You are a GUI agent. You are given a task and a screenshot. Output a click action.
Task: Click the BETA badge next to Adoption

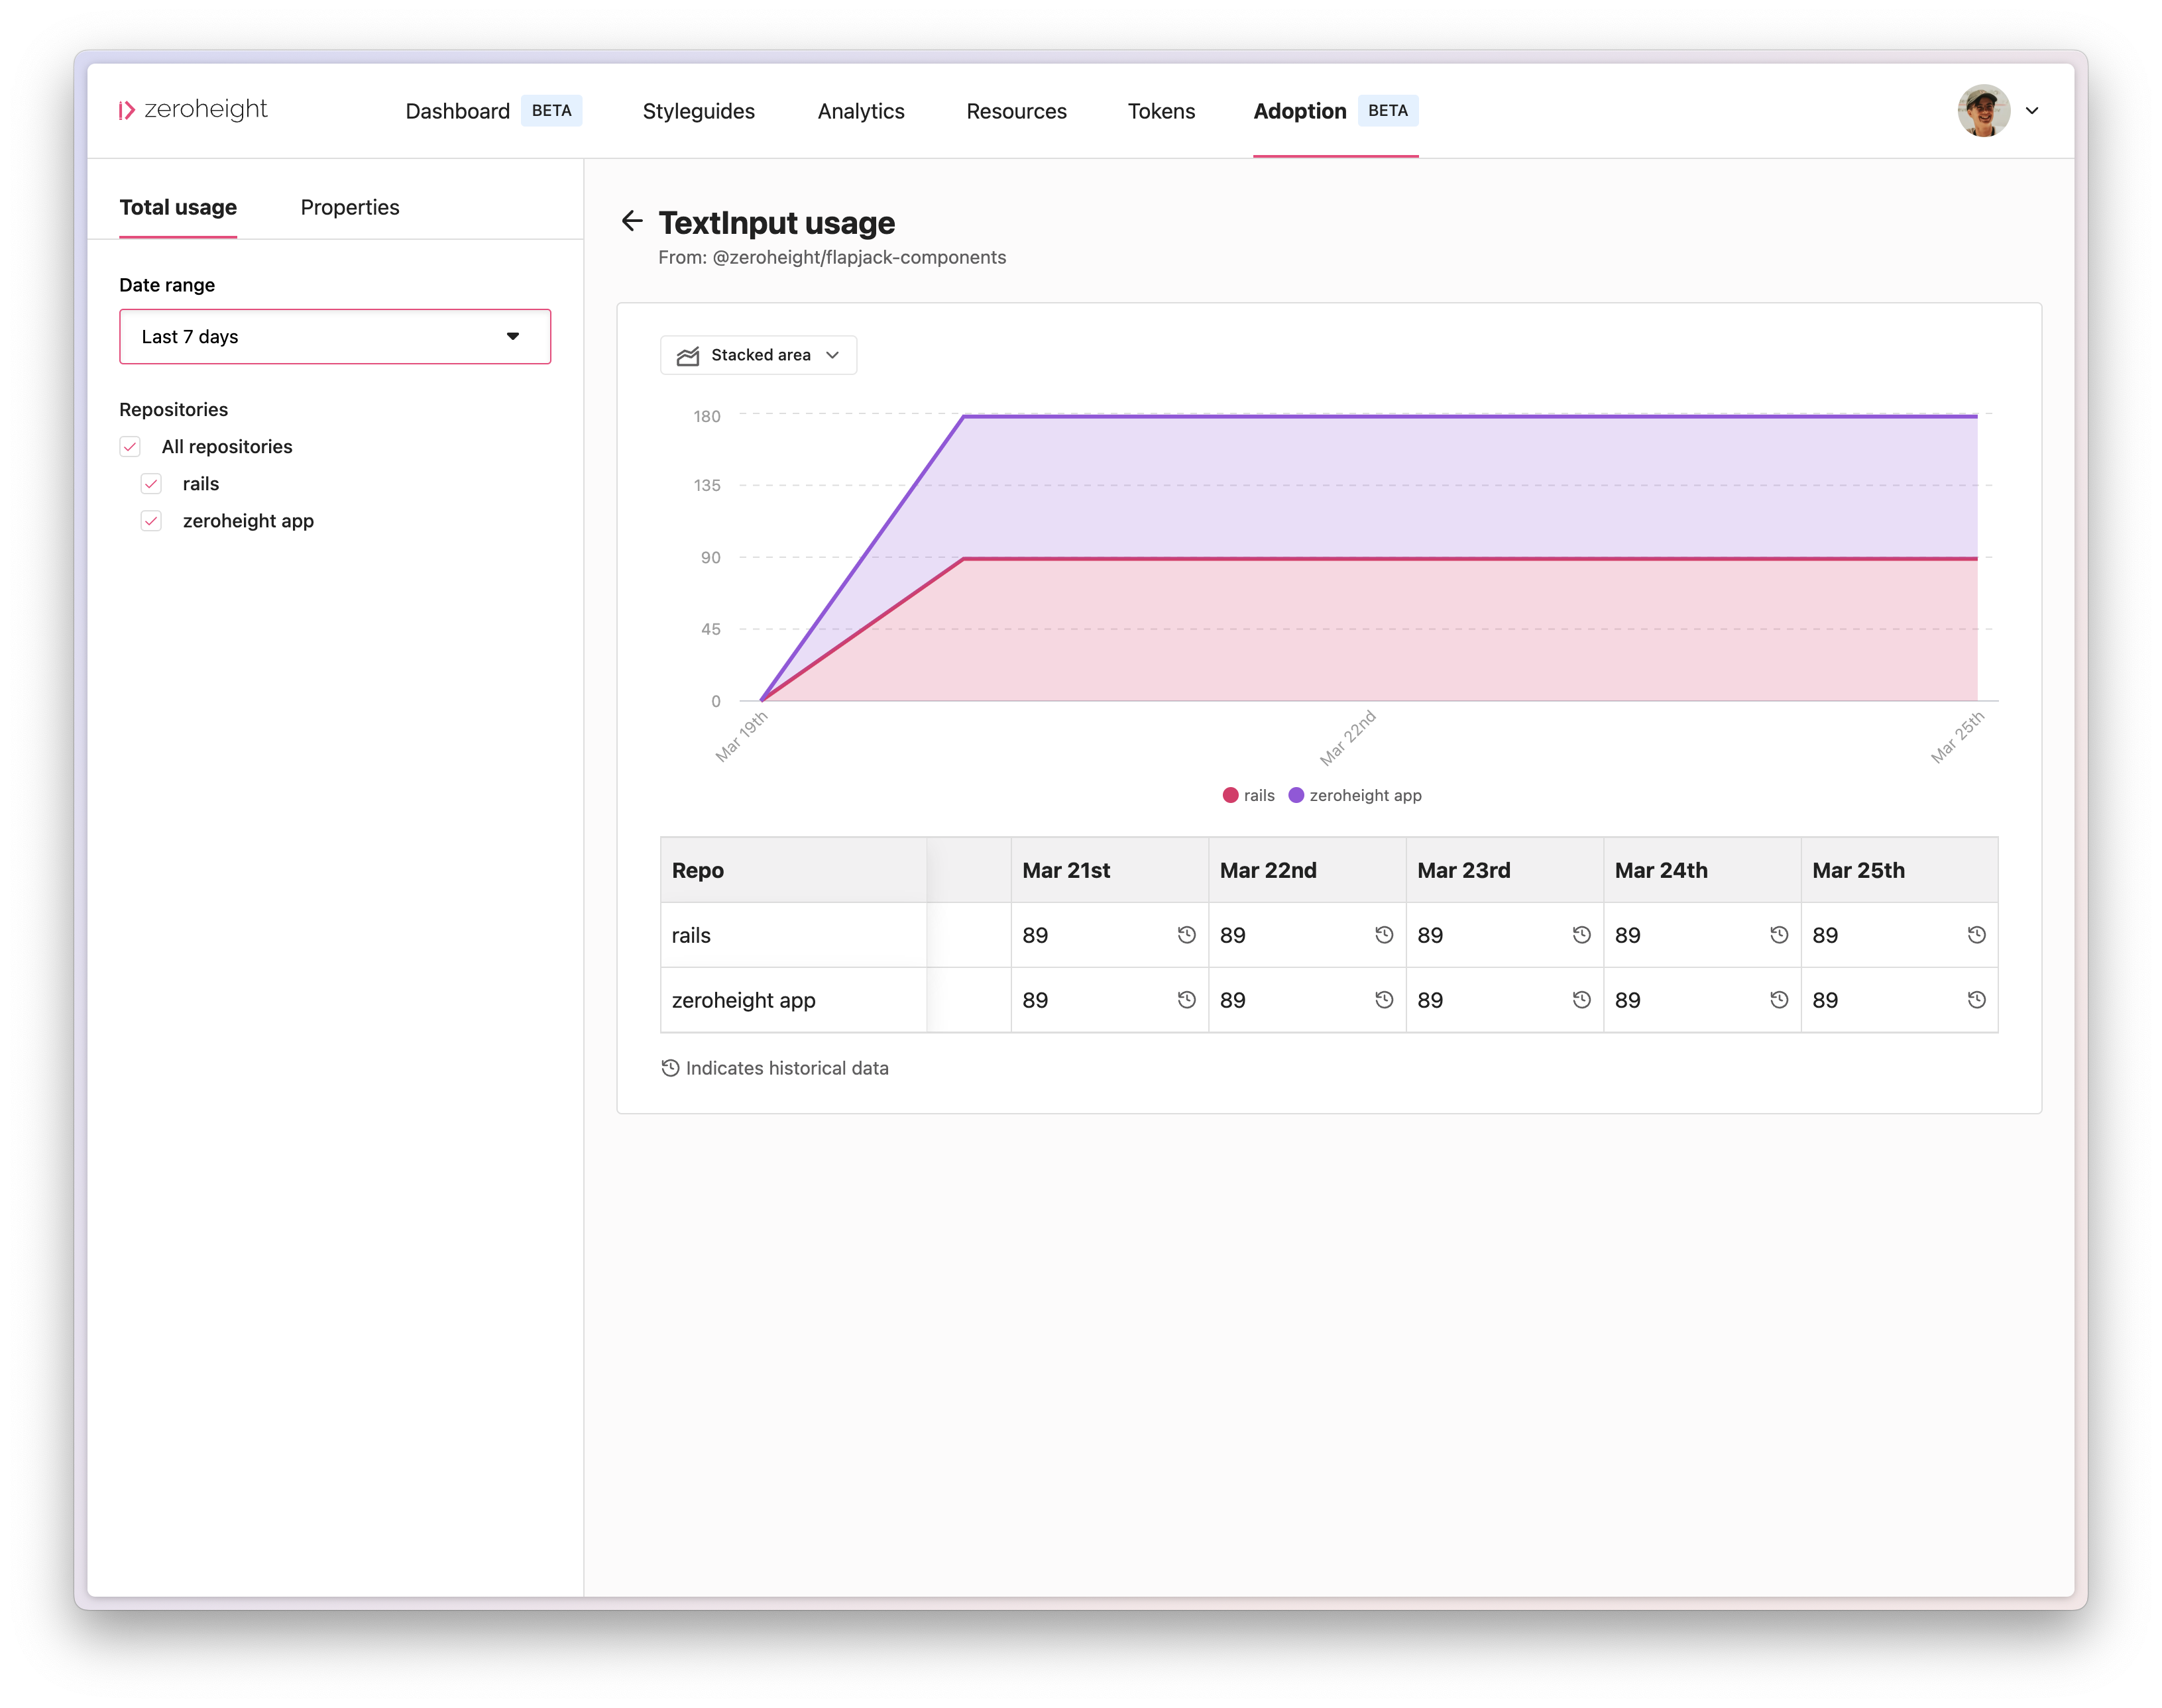tap(1388, 111)
